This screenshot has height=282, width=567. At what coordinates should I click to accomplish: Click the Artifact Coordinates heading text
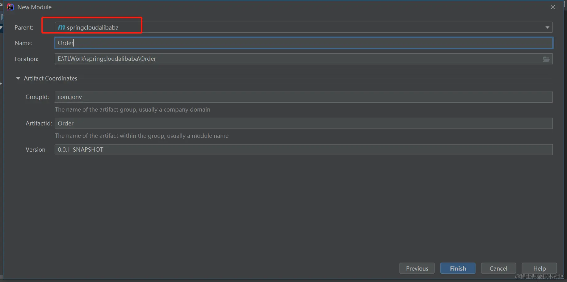(50, 79)
